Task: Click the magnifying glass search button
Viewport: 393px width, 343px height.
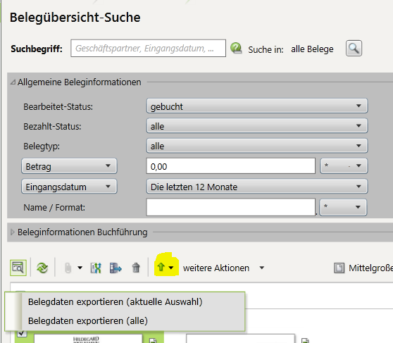Action: coord(354,48)
